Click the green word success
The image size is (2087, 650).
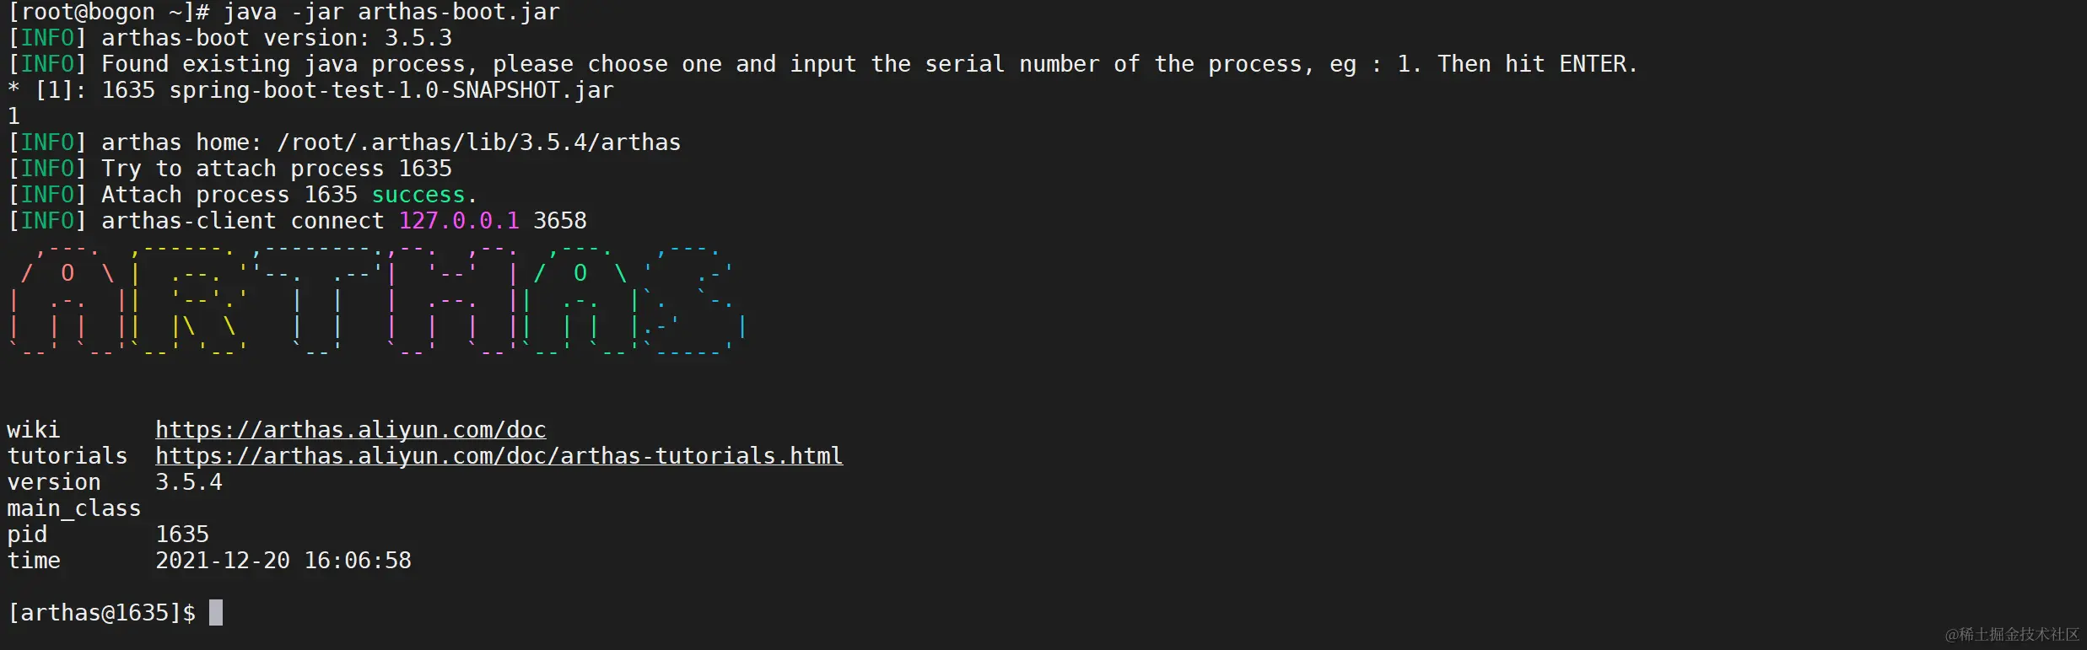(418, 195)
